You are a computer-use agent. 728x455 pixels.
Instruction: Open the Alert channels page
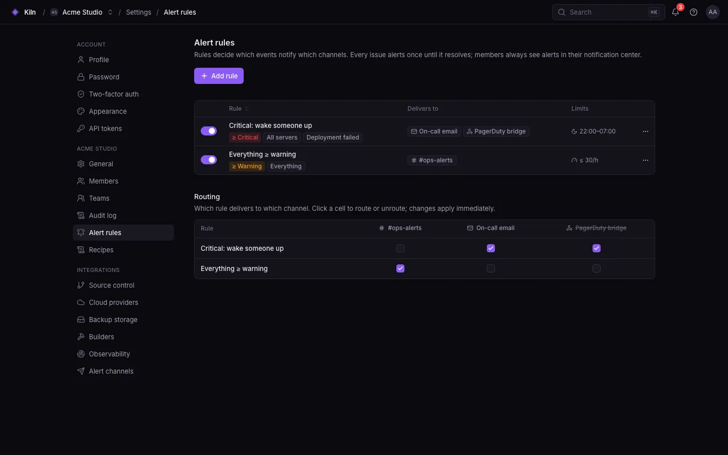(x=123, y=371)
